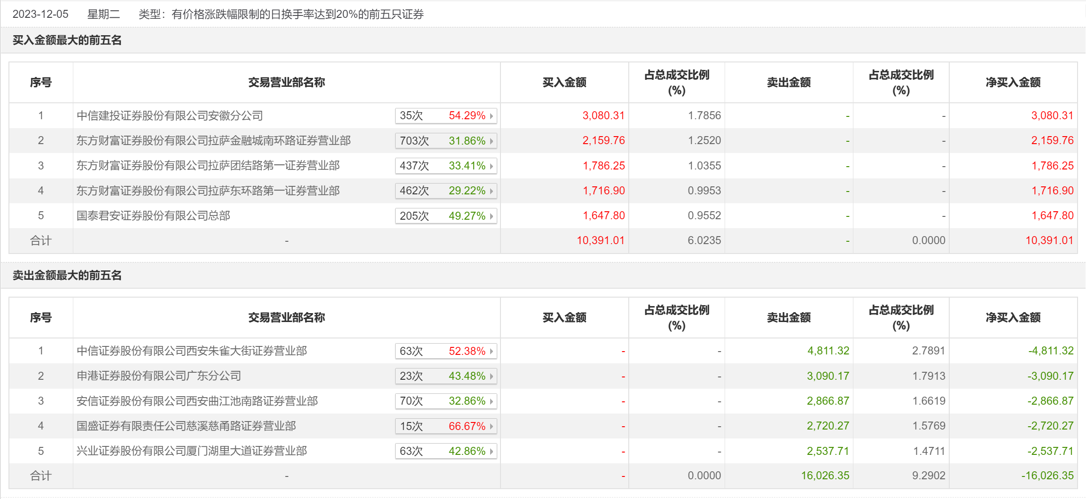This screenshot has height=499, width=1086.
Task: Open 申港证券股份有限公司广东分公司 link
Action: pos(159,376)
